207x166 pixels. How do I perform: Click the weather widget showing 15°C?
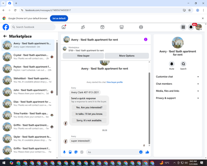click(x=164, y=163)
